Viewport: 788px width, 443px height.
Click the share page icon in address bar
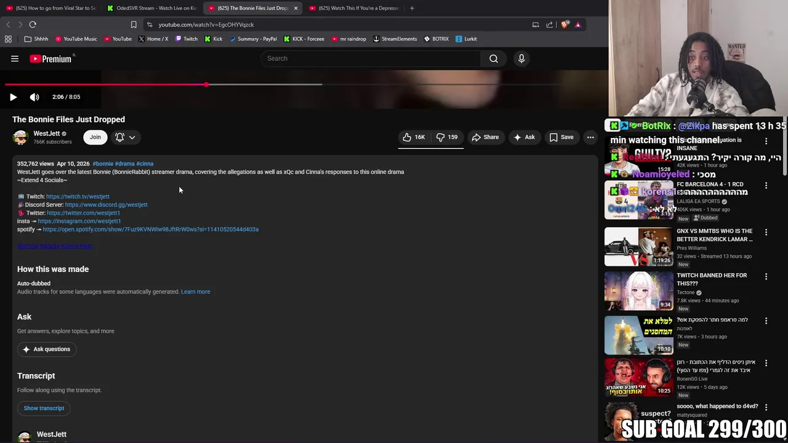tap(549, 25)
